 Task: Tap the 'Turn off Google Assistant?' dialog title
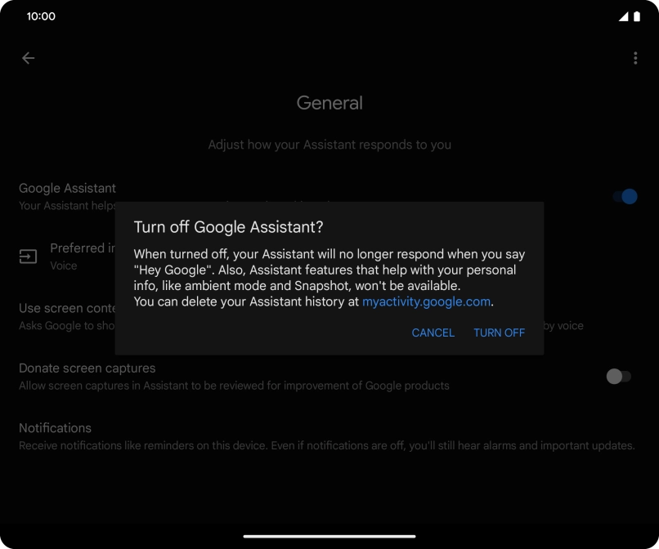pos(228,227)
